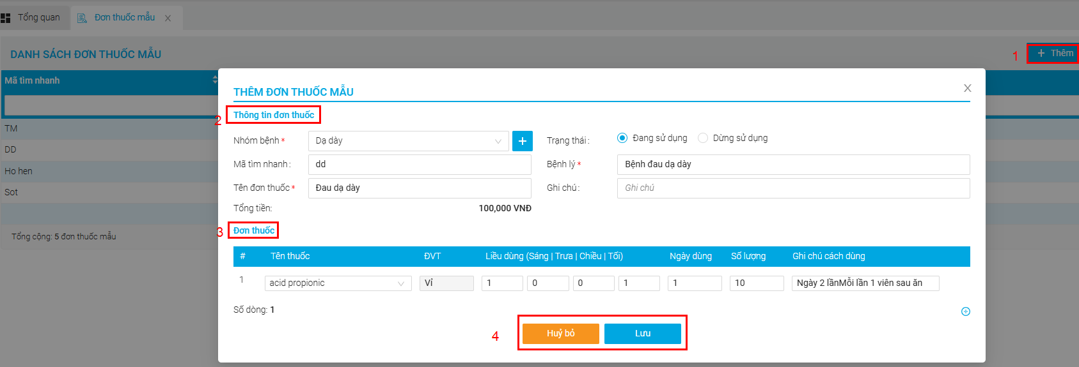Screen dimensions: 1079x367
Task: Click the Huỷ bỏ button
Action: [x=561, y=334]
